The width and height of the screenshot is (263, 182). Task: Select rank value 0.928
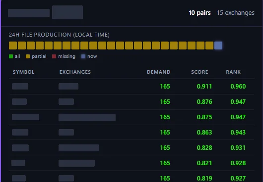238,163
